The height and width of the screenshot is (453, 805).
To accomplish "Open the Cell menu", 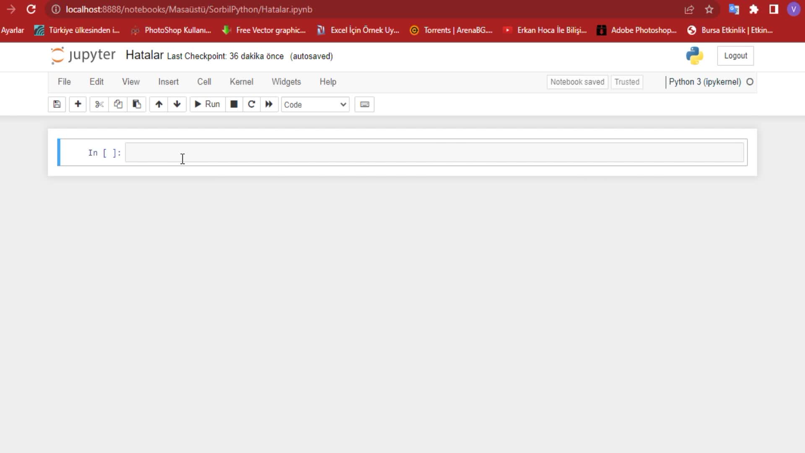I will [x=204, y=82].
